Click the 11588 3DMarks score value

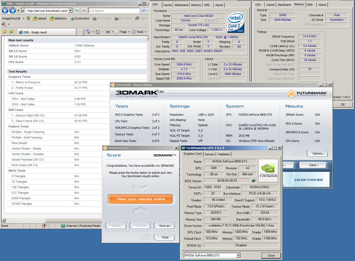(x=84, y=45)
